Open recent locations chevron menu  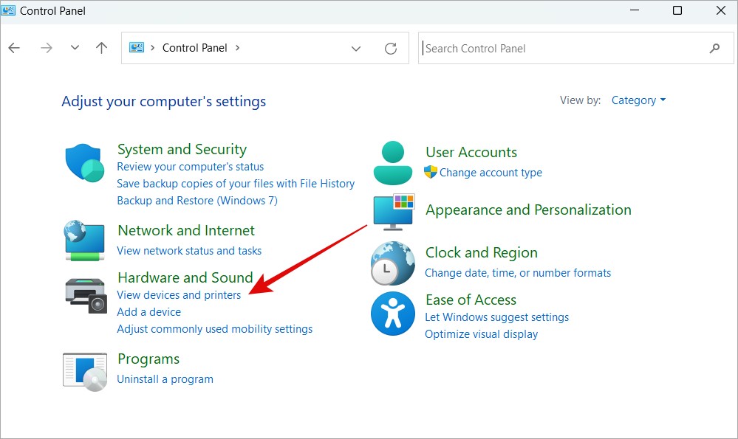(x=75, y=47)
